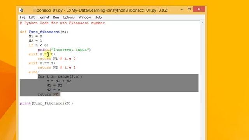This screenshot has height=140, width=249.
Task: Open the Run menu
Action: pyautogui.click(x=56, y=17)
